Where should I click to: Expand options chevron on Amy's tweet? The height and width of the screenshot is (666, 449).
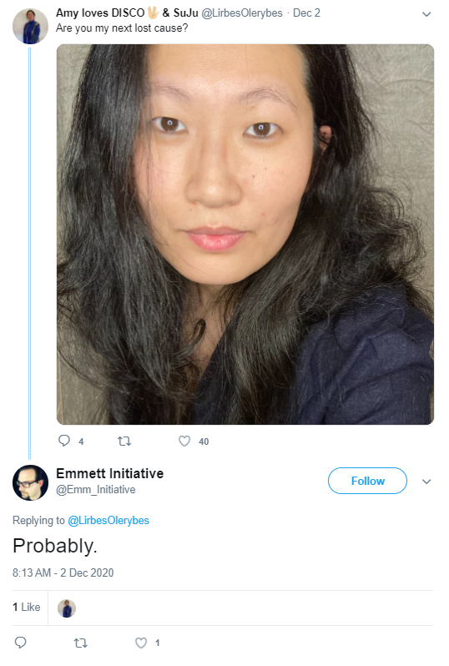tap(426, 14)
